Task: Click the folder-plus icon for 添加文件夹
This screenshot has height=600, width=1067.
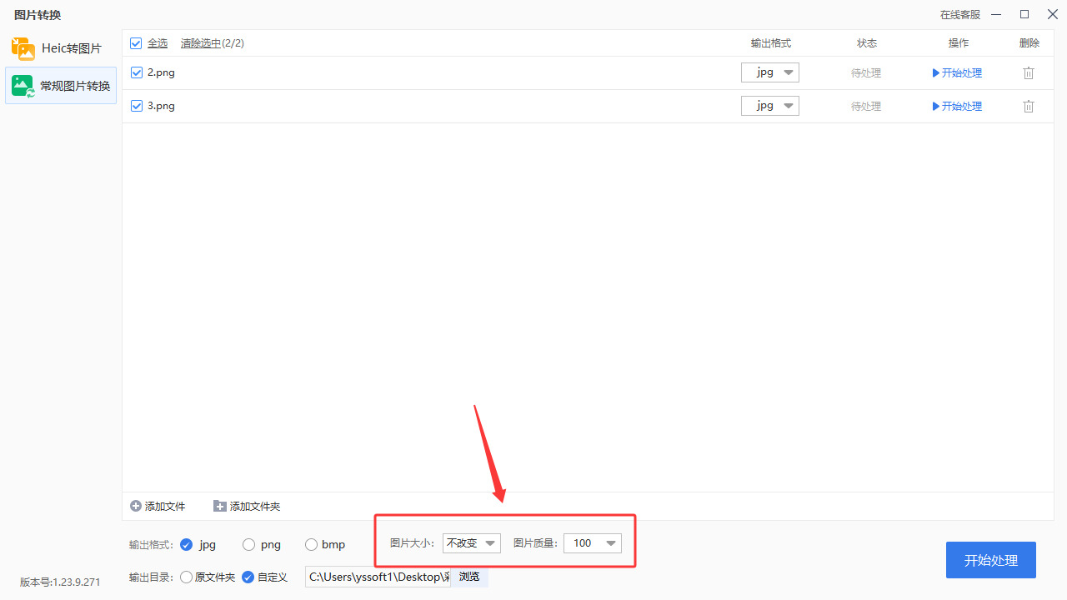Action: pyautogui.click(x=220, y=506)
